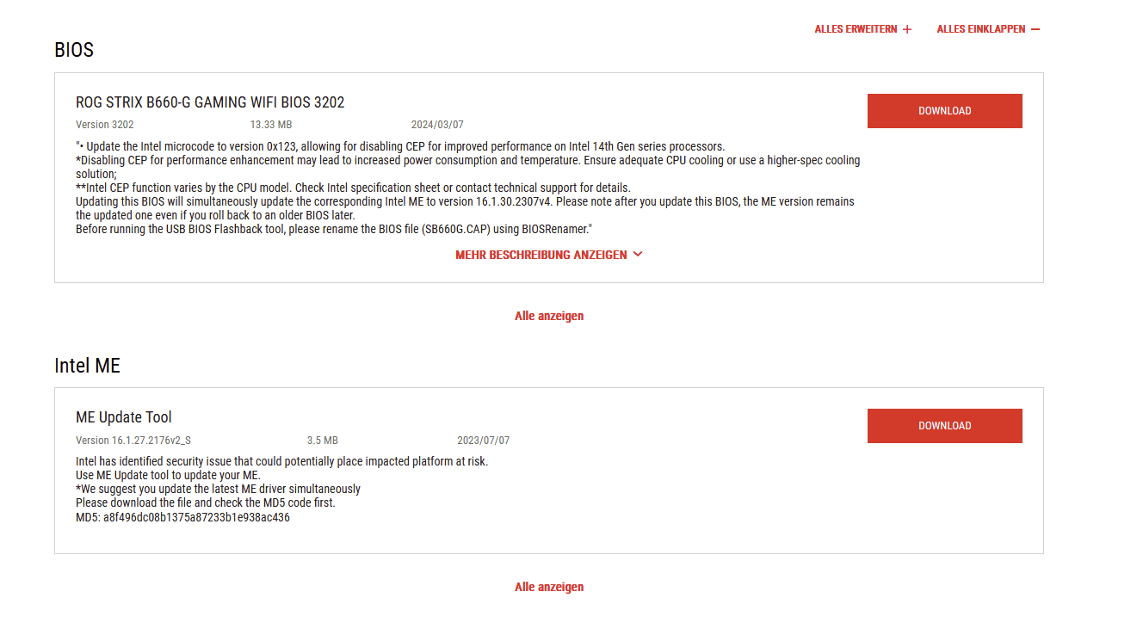The image size is (1143, 635).
Task: Download the ME Update Tool
Action: (944, 426)
